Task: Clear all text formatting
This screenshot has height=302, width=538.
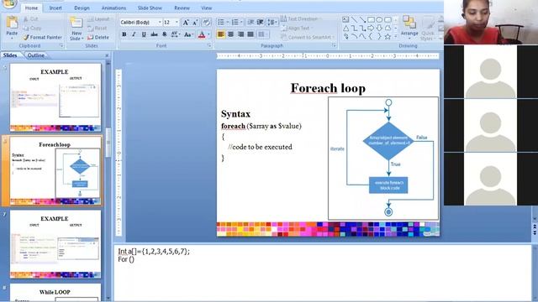Action: pyautogui.click(x=206, y=23)
